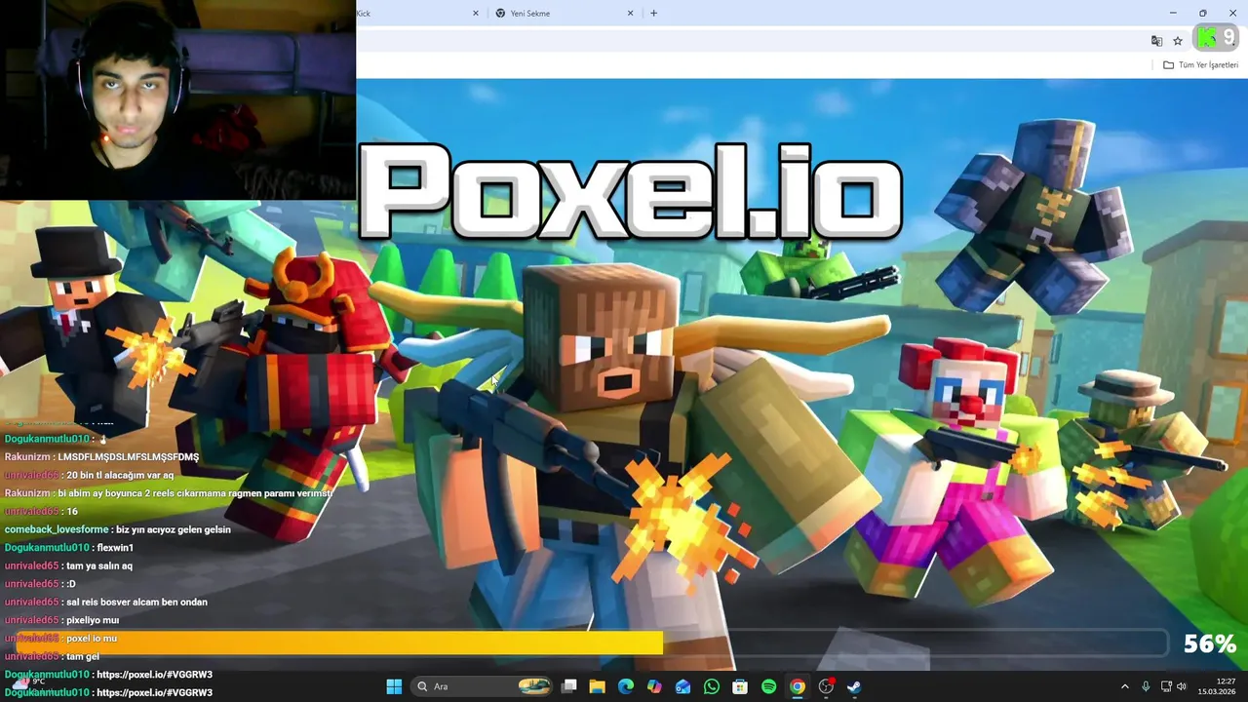Viewport: 1248px width, 702px height.
Task: Open the Copilot app on taskbar
Action: click(654, 686)
